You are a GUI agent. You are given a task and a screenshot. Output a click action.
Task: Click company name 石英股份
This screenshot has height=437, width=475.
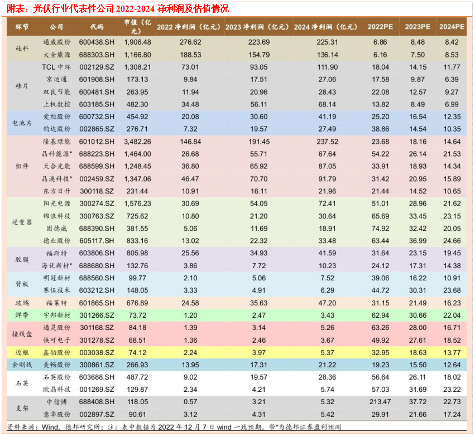56,377
